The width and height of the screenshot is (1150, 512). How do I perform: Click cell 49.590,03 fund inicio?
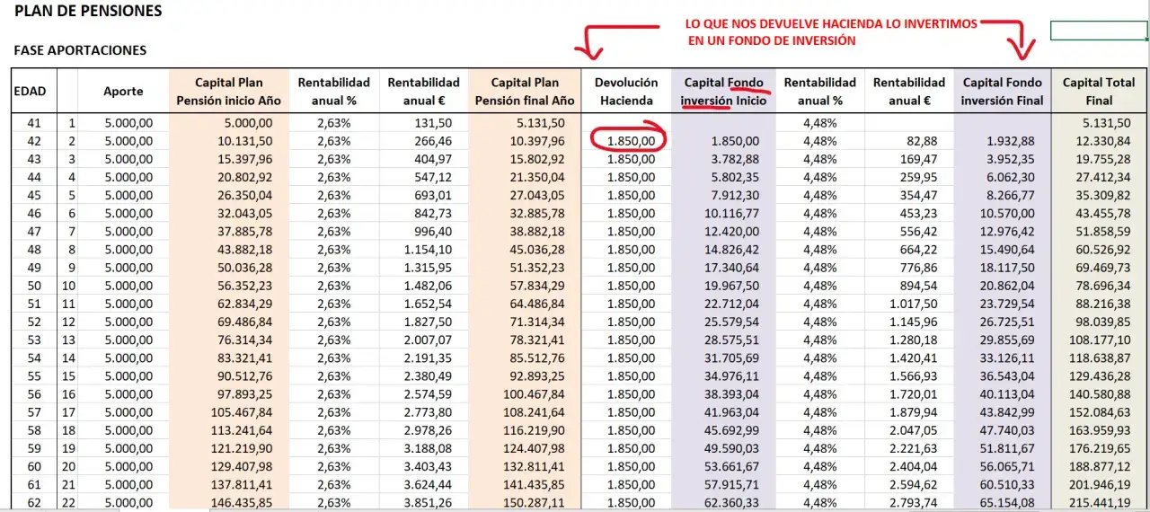click(x=730, y=448)
